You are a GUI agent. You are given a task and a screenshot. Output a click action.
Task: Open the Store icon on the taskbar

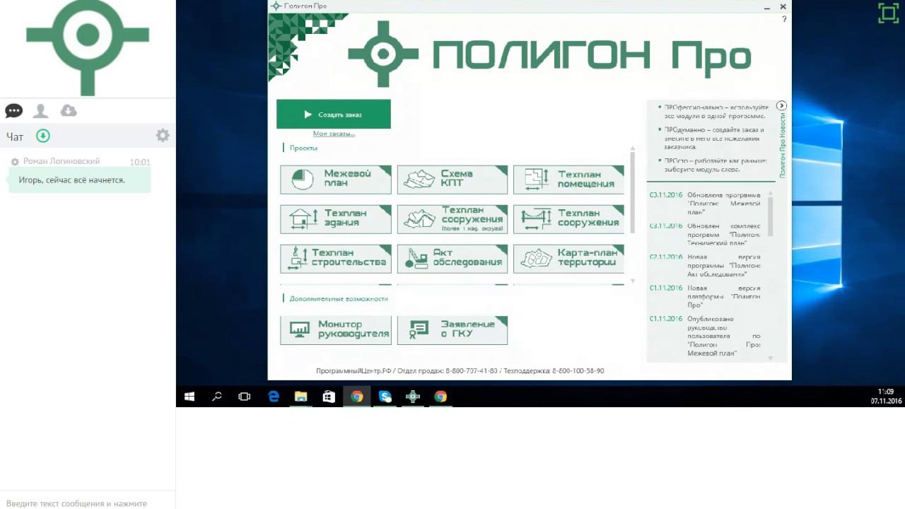point(329,397)
